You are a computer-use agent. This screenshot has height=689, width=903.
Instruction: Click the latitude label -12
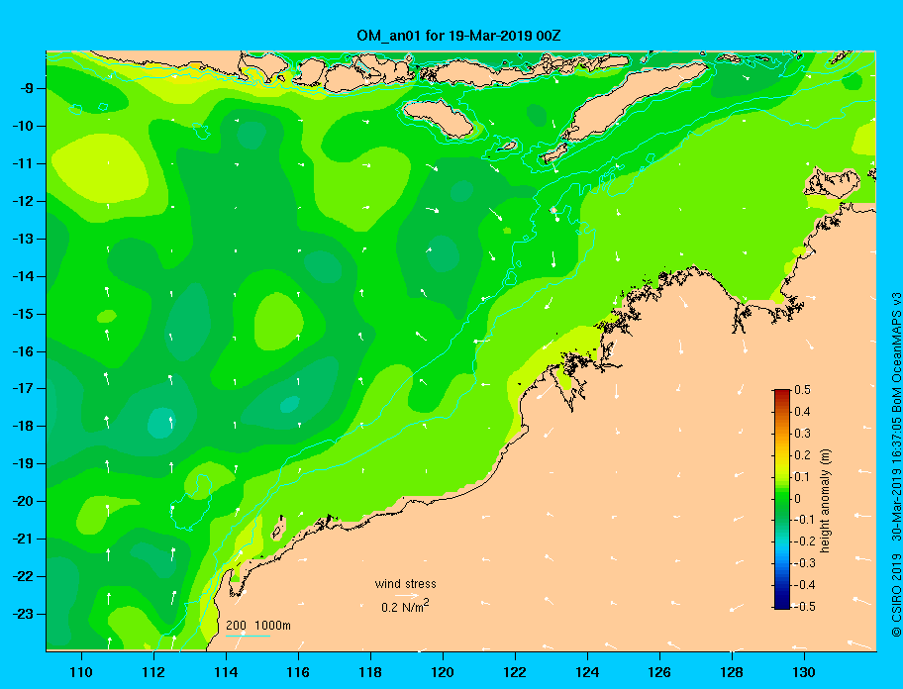(23, 201)
